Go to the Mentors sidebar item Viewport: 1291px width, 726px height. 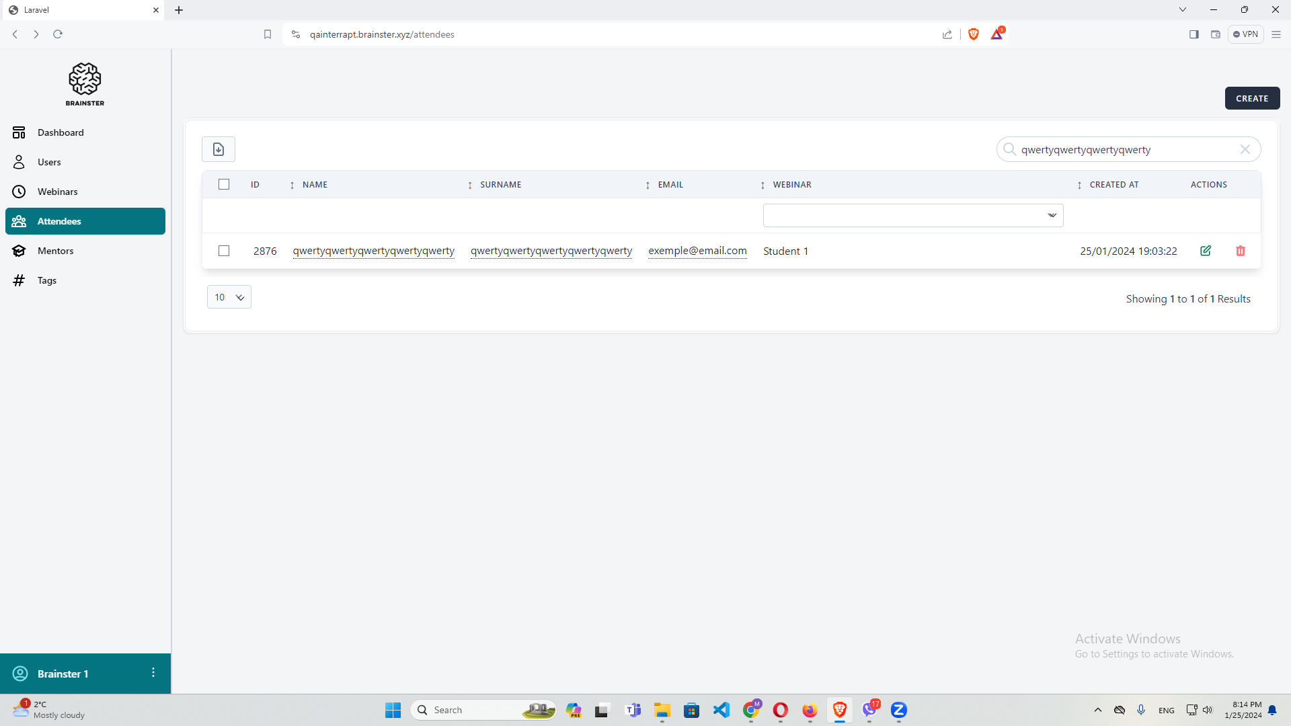click(x=55, y=251)
